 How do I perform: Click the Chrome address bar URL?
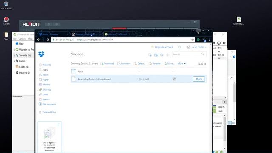(95, 40)
